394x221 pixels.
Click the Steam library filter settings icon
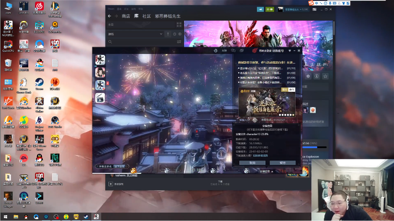coord(179,42)
